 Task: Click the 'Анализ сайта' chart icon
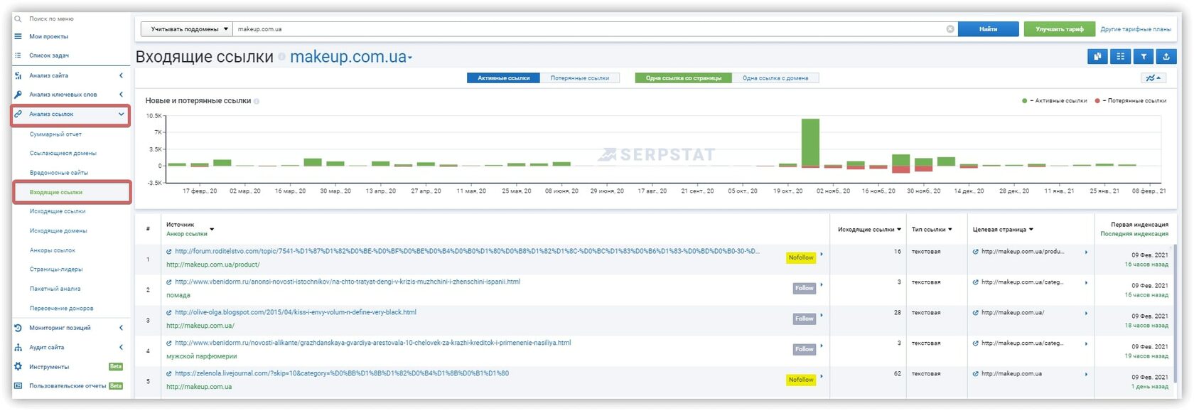point(18,75)
